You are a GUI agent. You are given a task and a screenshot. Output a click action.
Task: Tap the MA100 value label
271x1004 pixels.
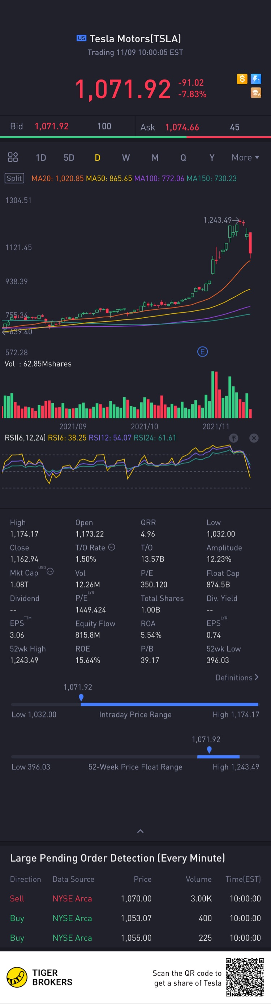point(159,179)
